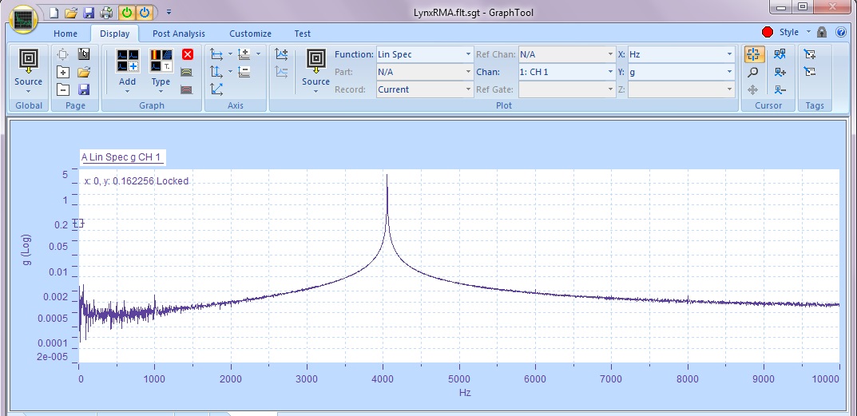
Task: Open the Chan dropdown showing 1: CH 1
Action: point(567,72)
